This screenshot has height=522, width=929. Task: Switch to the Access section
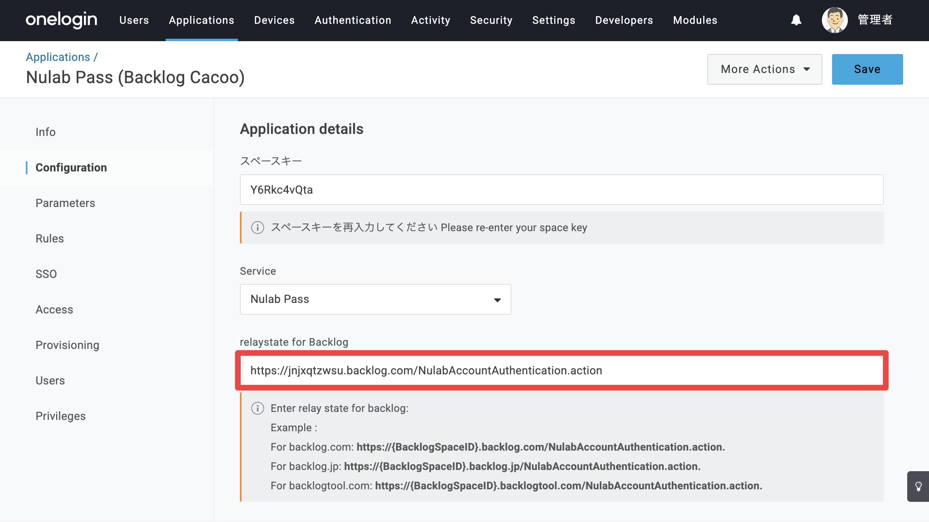click(55, 309)
